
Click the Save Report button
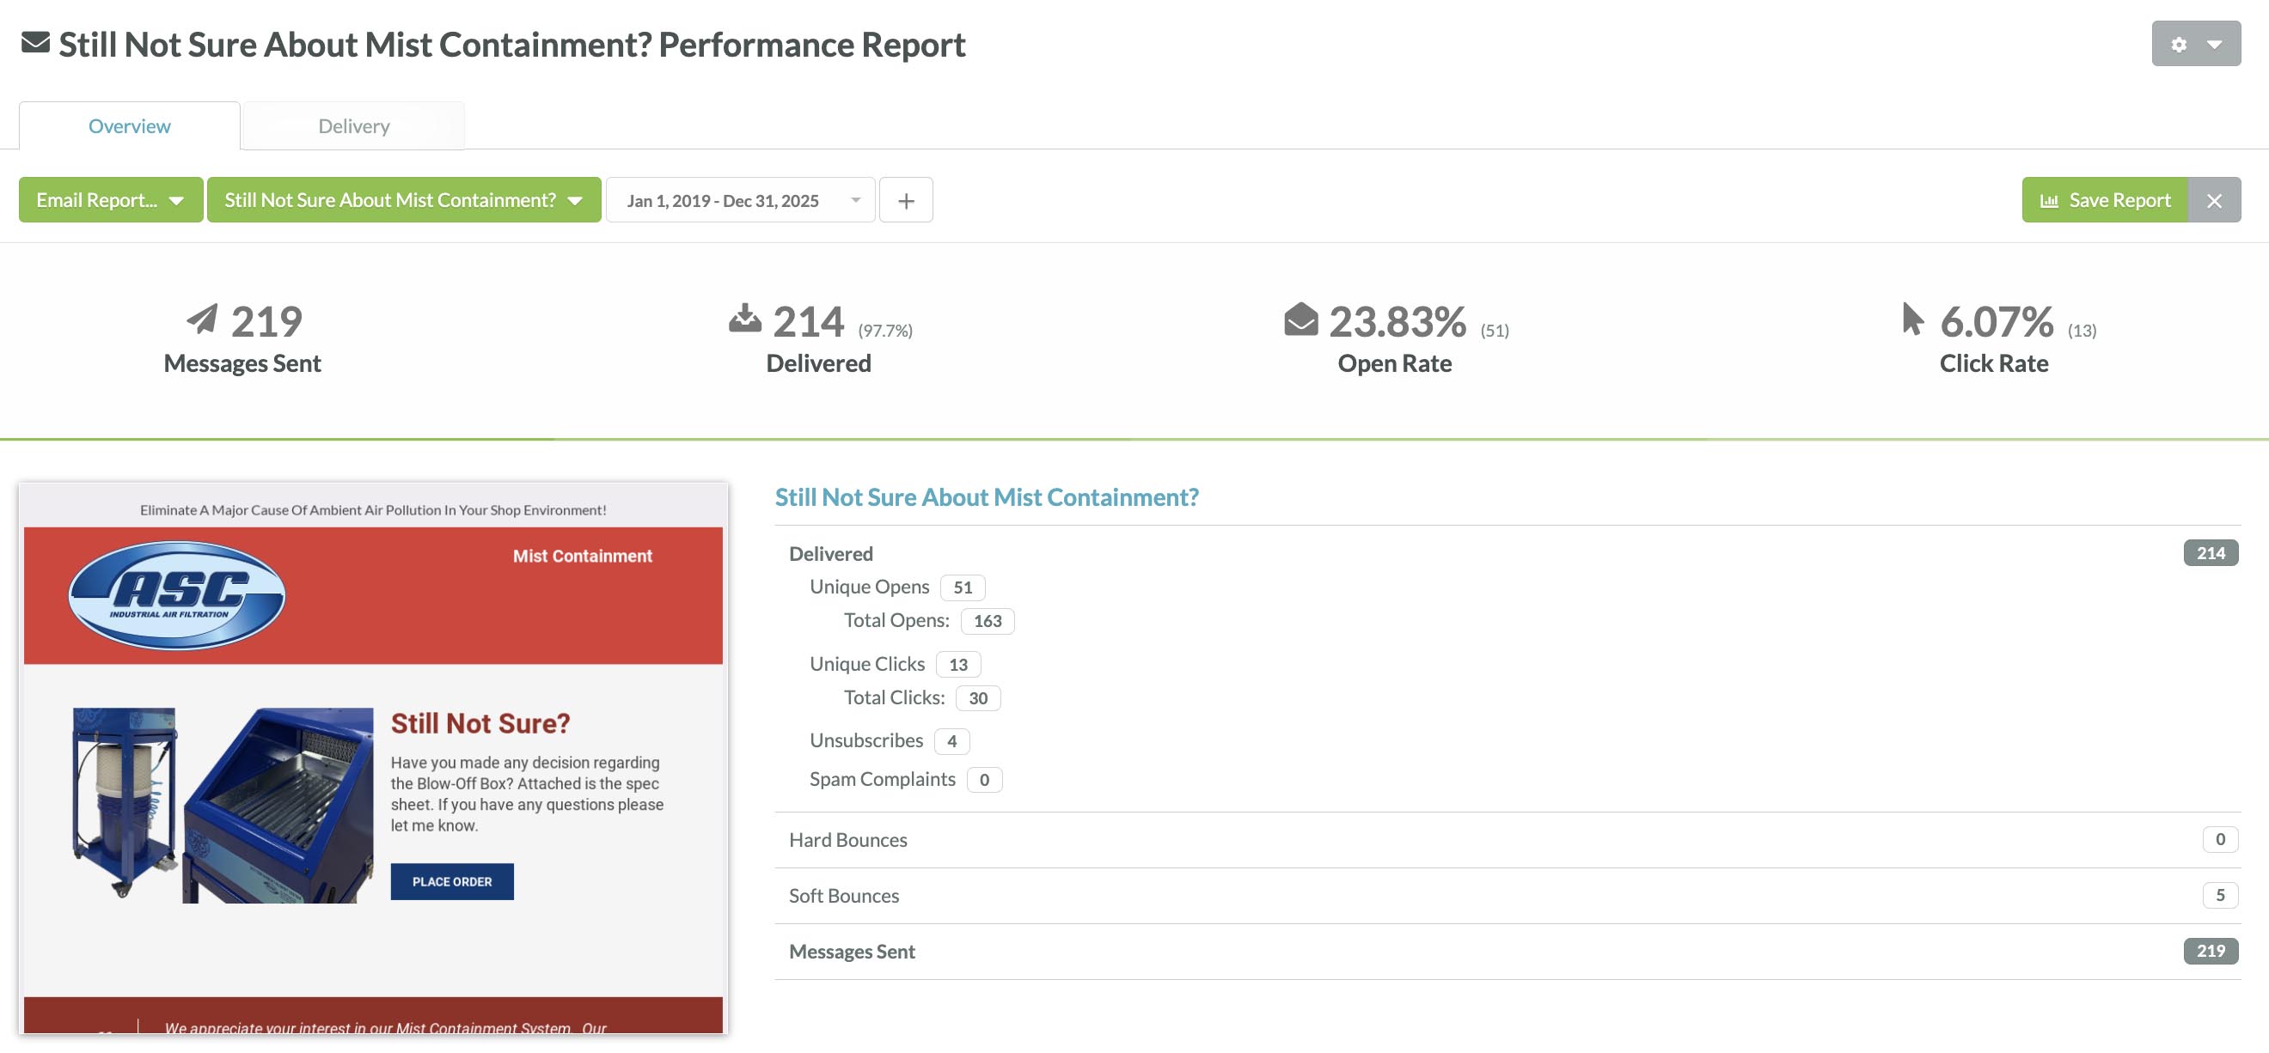click(2104, 200)
